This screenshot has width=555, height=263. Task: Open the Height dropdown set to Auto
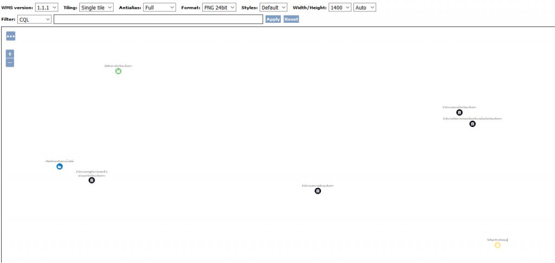coord(364,8)
